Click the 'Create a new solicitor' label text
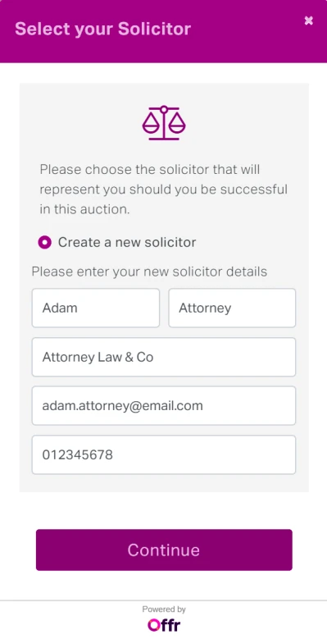Screen dimensions: 327x639 pyautogui.click(x=127, y=243)
